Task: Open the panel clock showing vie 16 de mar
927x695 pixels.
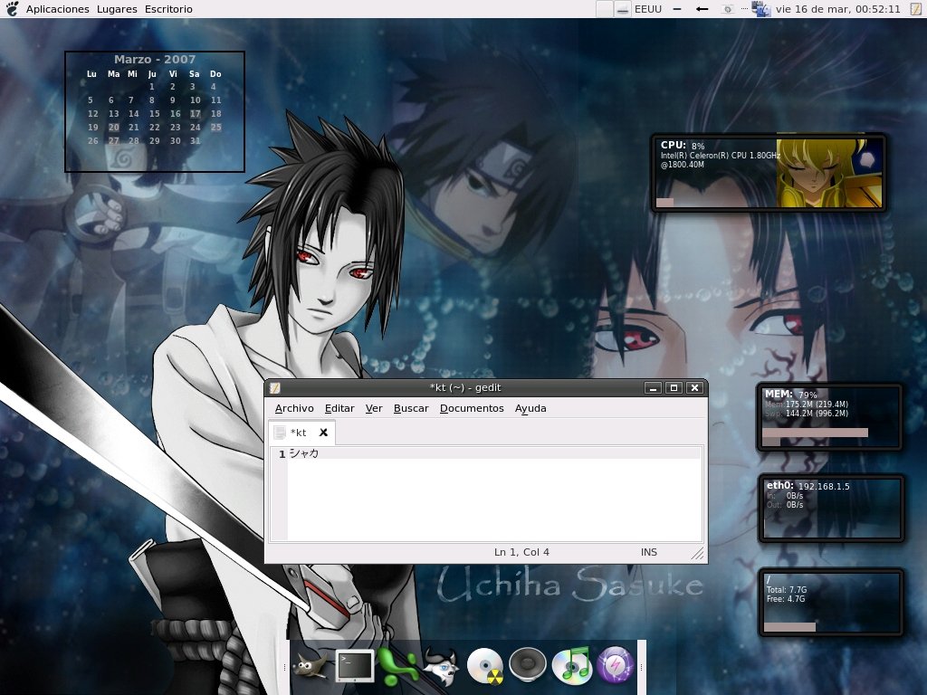Action: [837, 9]
